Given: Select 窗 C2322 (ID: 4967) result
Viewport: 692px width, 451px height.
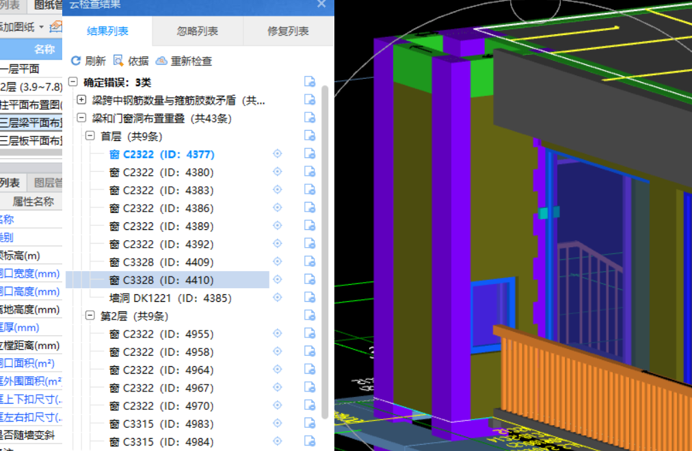Looking at the screenshot, I should (x=161, y=388).
